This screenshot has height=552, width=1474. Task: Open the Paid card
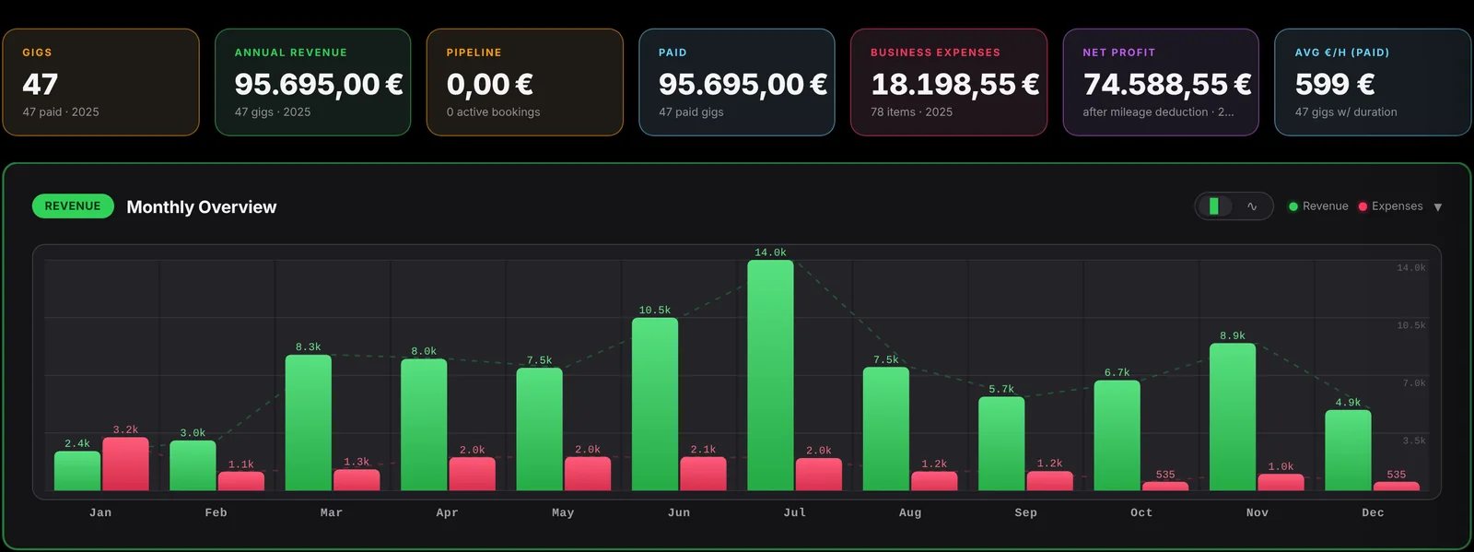pyautogui.click(x=736, y=82)
